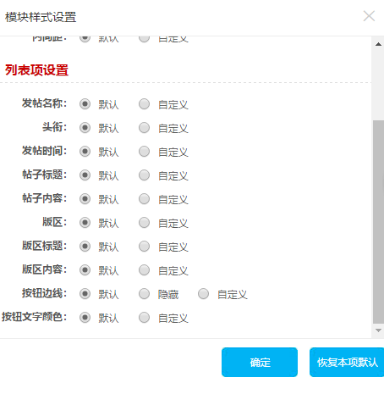Select 默认 for 版区标题

85,247
